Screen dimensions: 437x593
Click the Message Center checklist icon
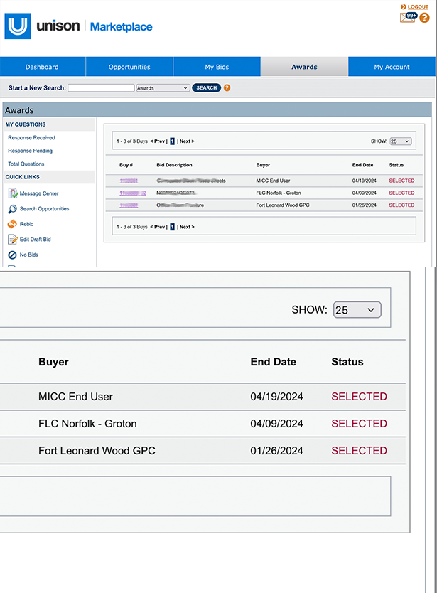13,193
